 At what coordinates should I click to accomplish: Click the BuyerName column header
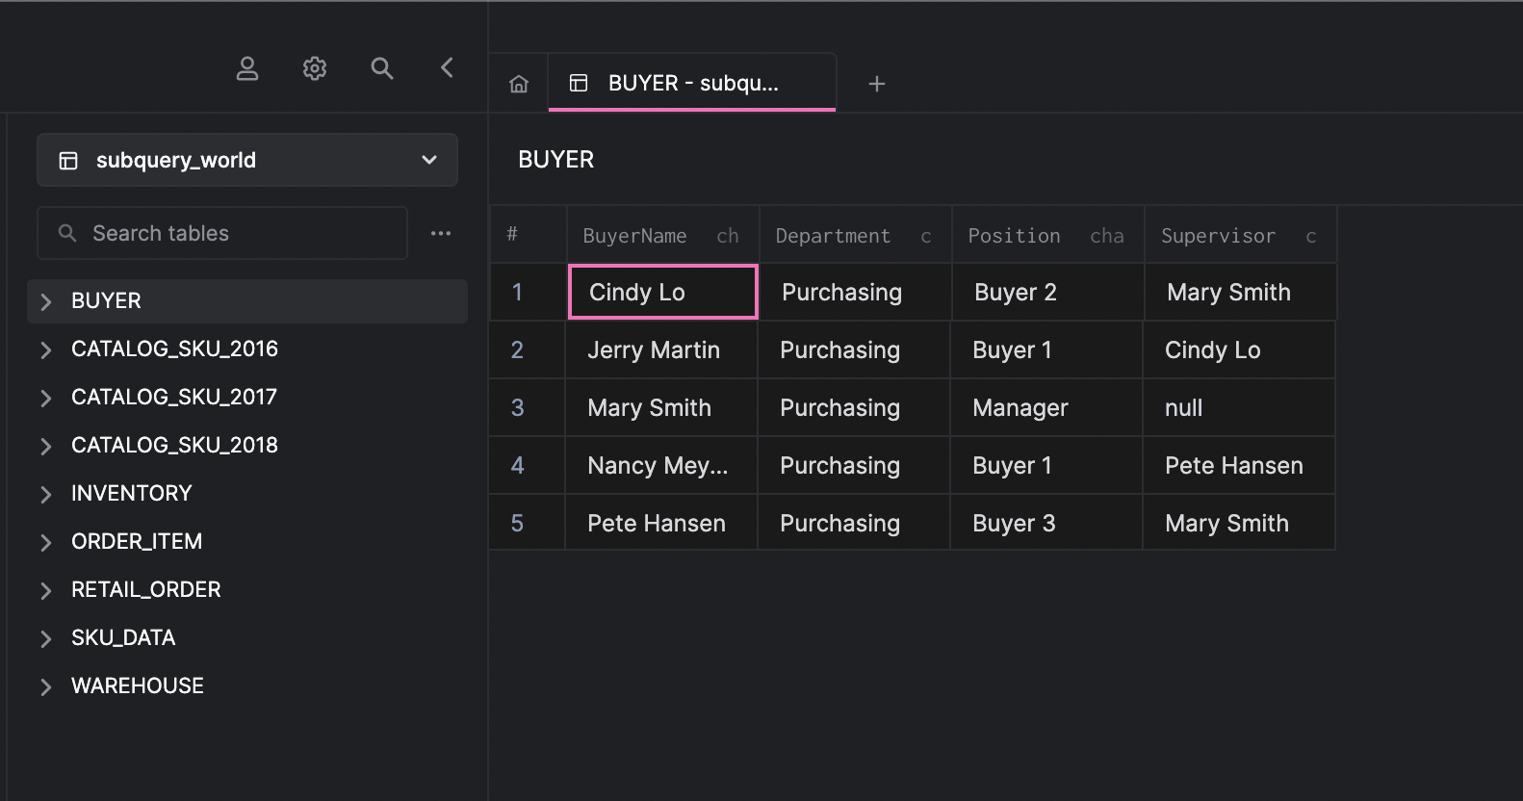[635, 236]
